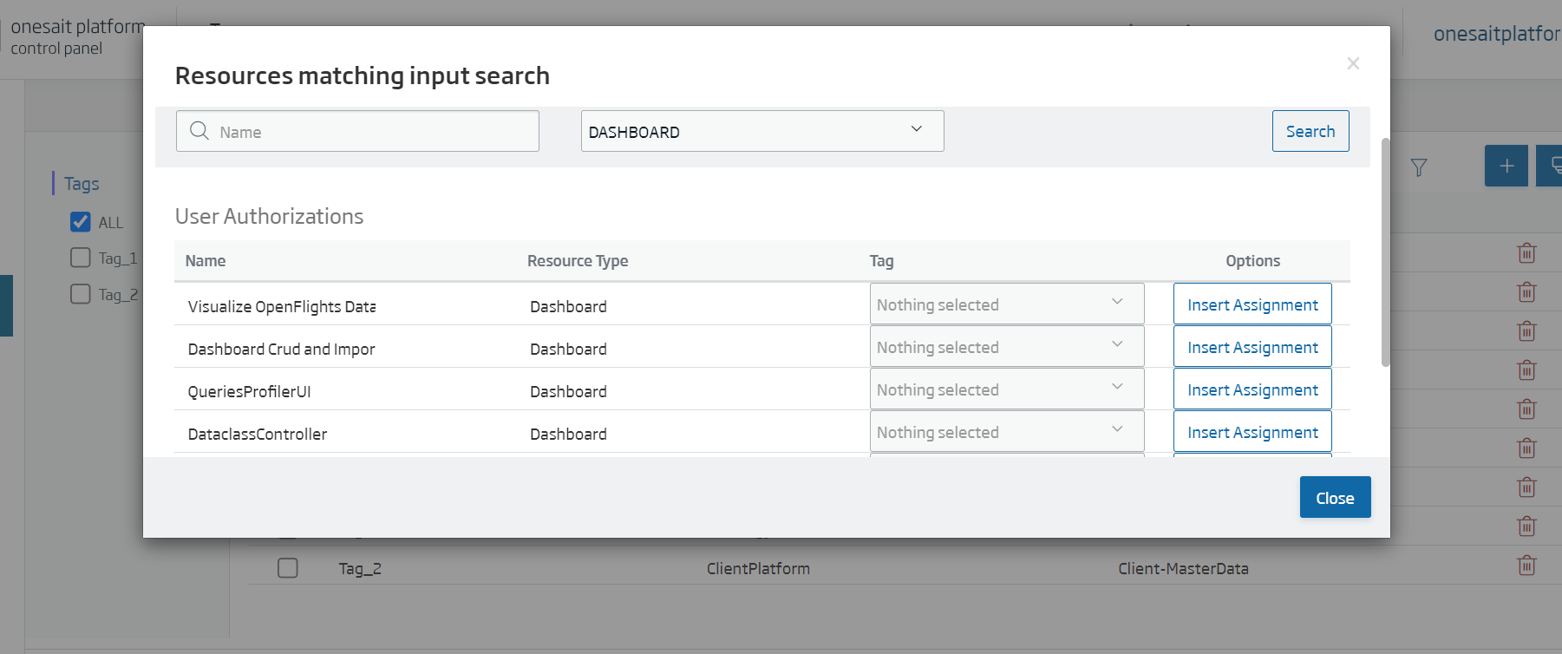The height and width of the screenshot is (654, 1562).
Task: Click the Tag column header
Action: point(881,261)
